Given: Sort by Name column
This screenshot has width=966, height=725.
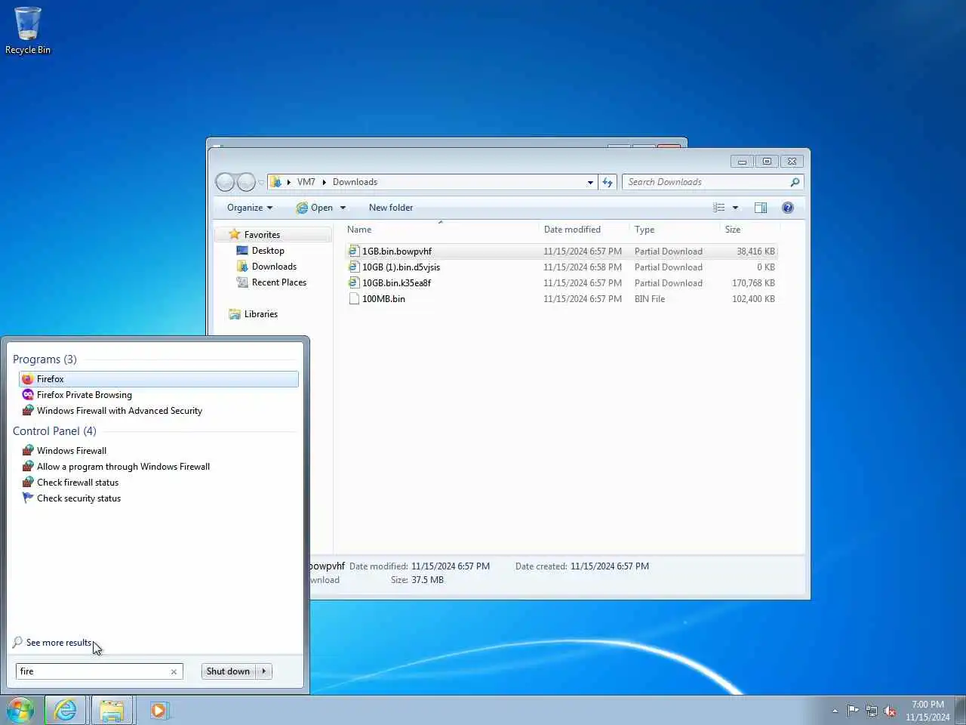Looking at the screenshot, I should (441, 230).
